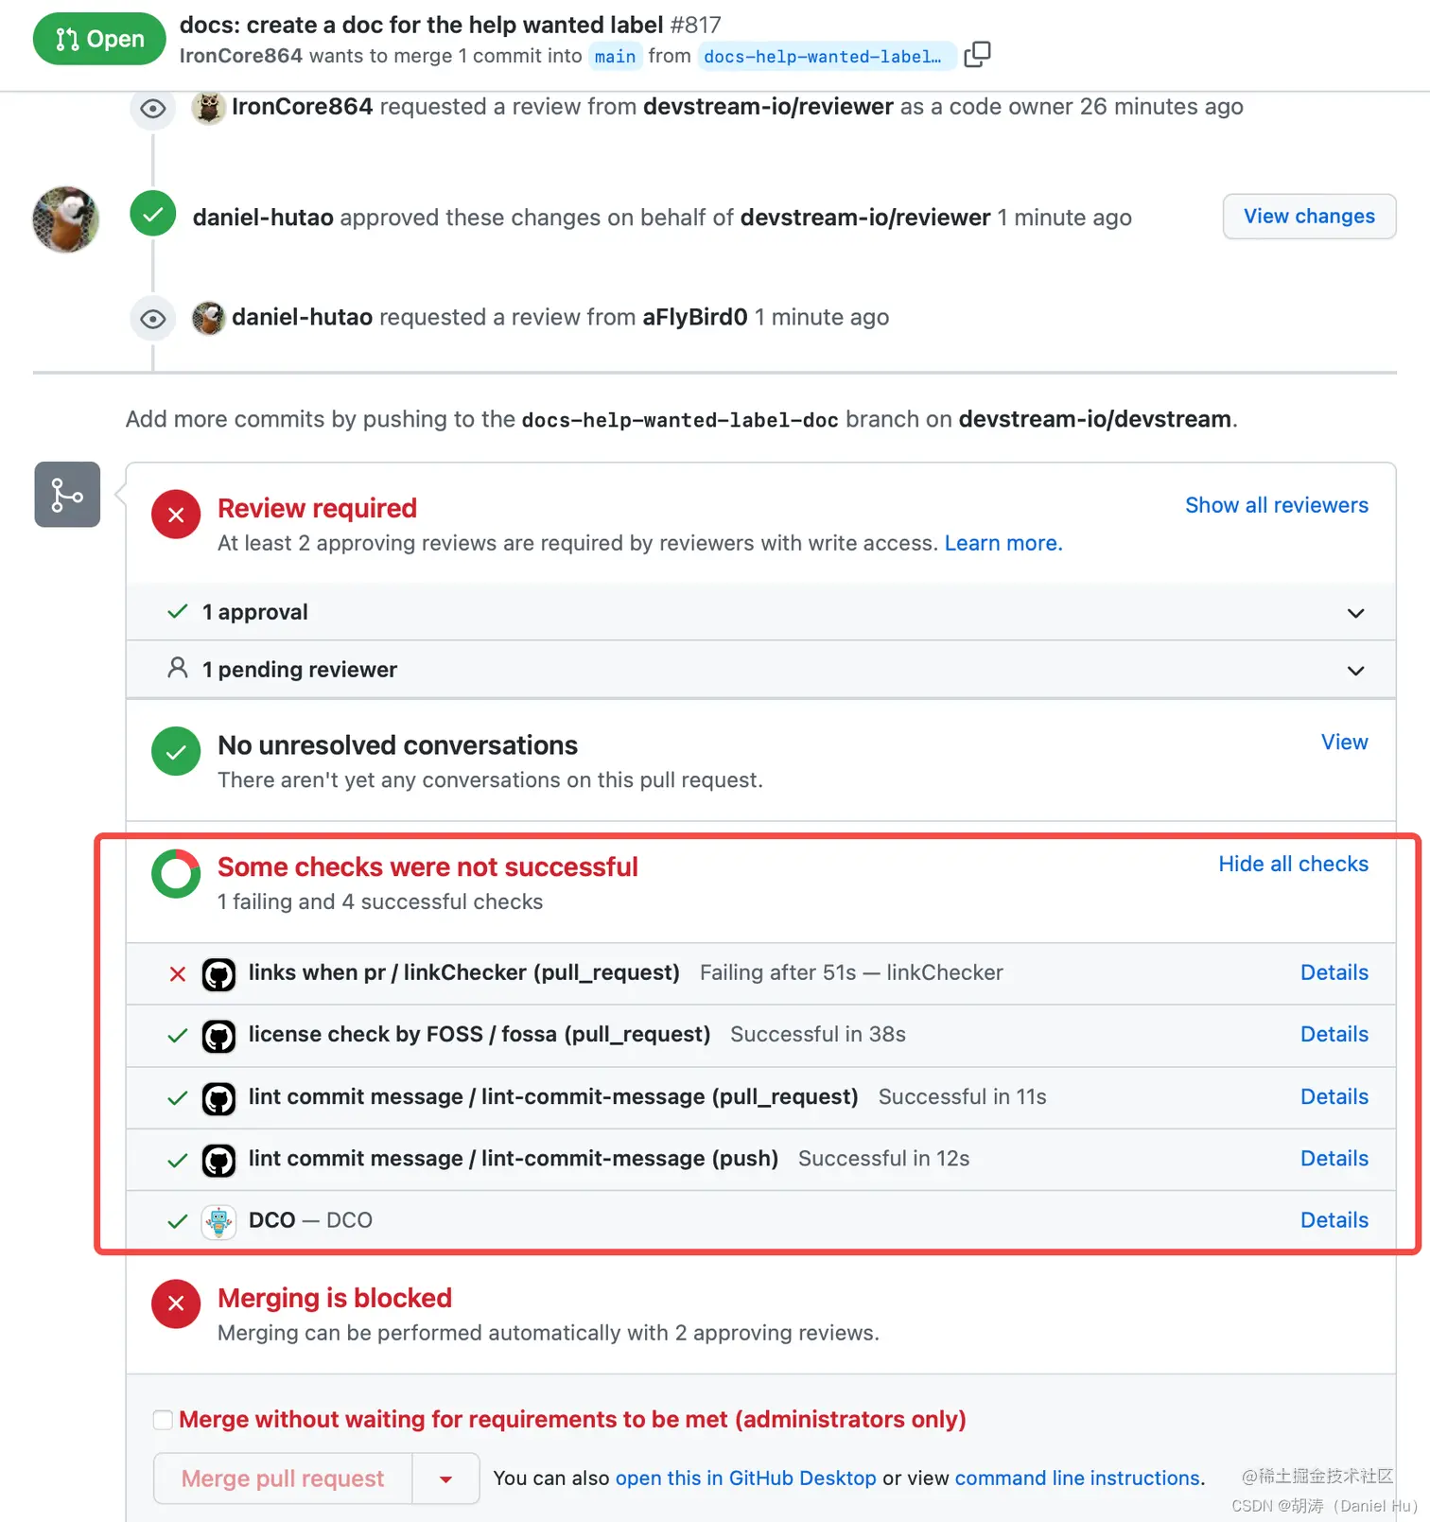Open the merge options dropdown arrow

[x=445, y=1478]
